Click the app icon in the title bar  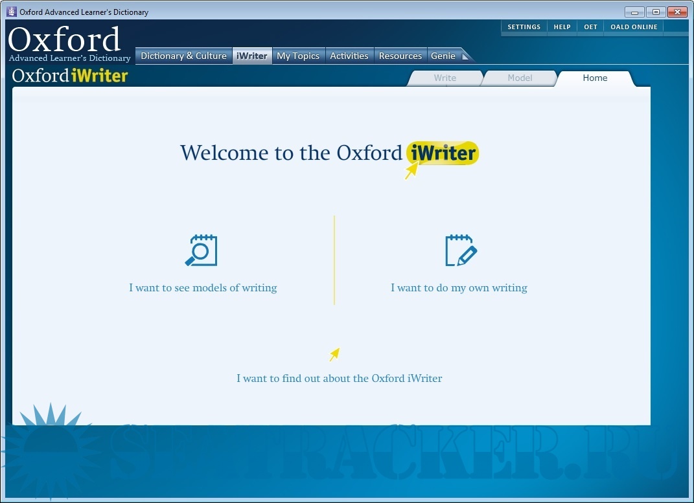coord(11,12)
